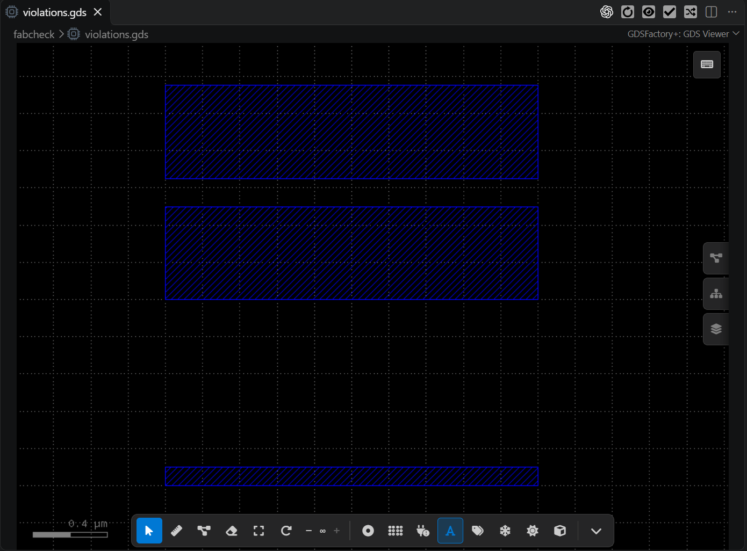The image size is (747, 551).
Task: Click the ChatGPT icon in title bar
Action: coord(607,12)
